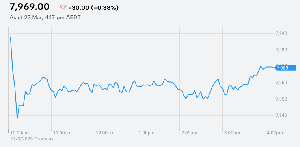The image size is (300, 147).
Task: Click the 7,980 price axis label
Action: pos(281,50)
